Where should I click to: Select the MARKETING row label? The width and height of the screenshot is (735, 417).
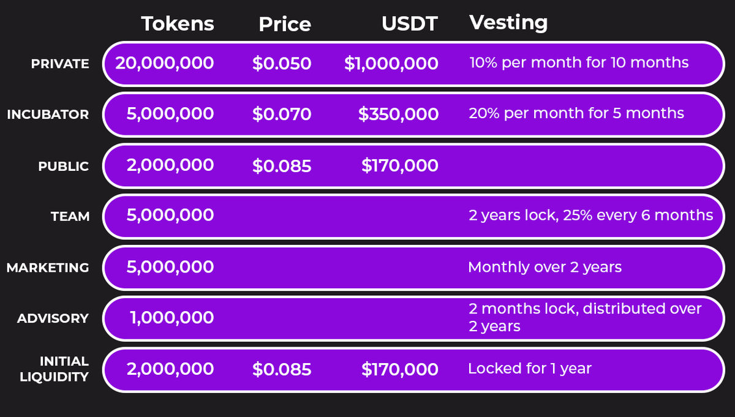coord(48,268)
